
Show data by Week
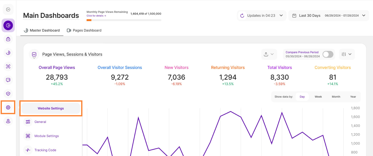pyautogui.click(x=318, y=97)
